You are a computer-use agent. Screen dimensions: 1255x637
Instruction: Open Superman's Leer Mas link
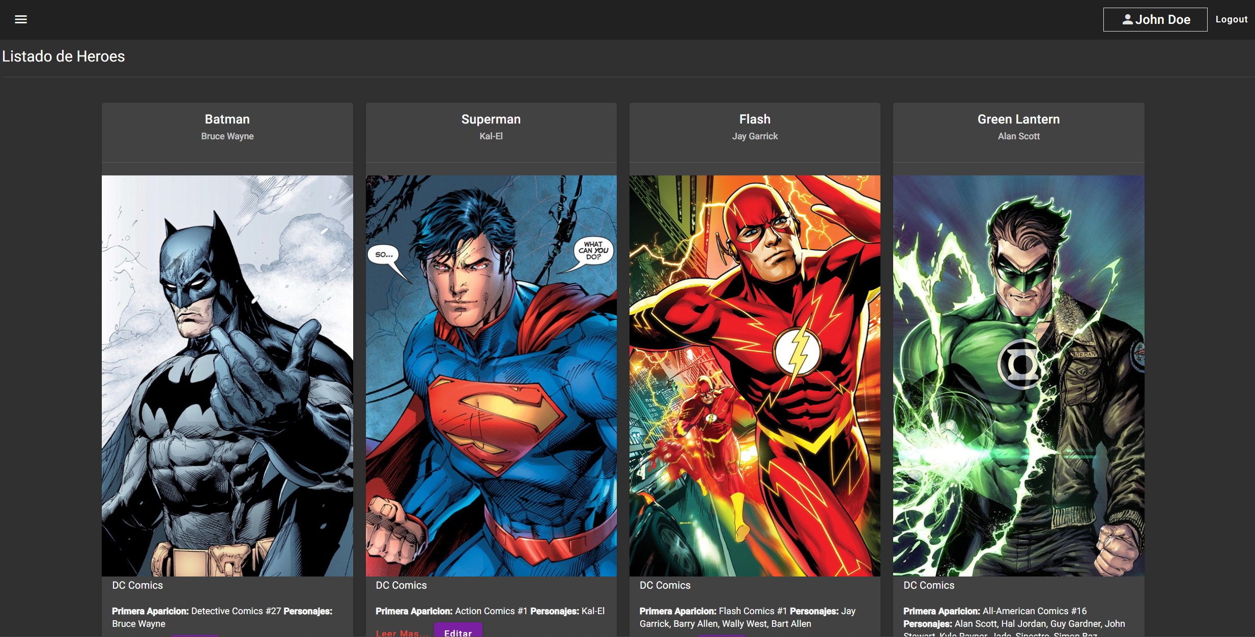[401, 632]
